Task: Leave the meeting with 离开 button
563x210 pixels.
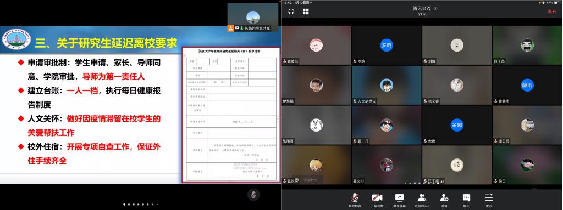Action: coord(551,12)
